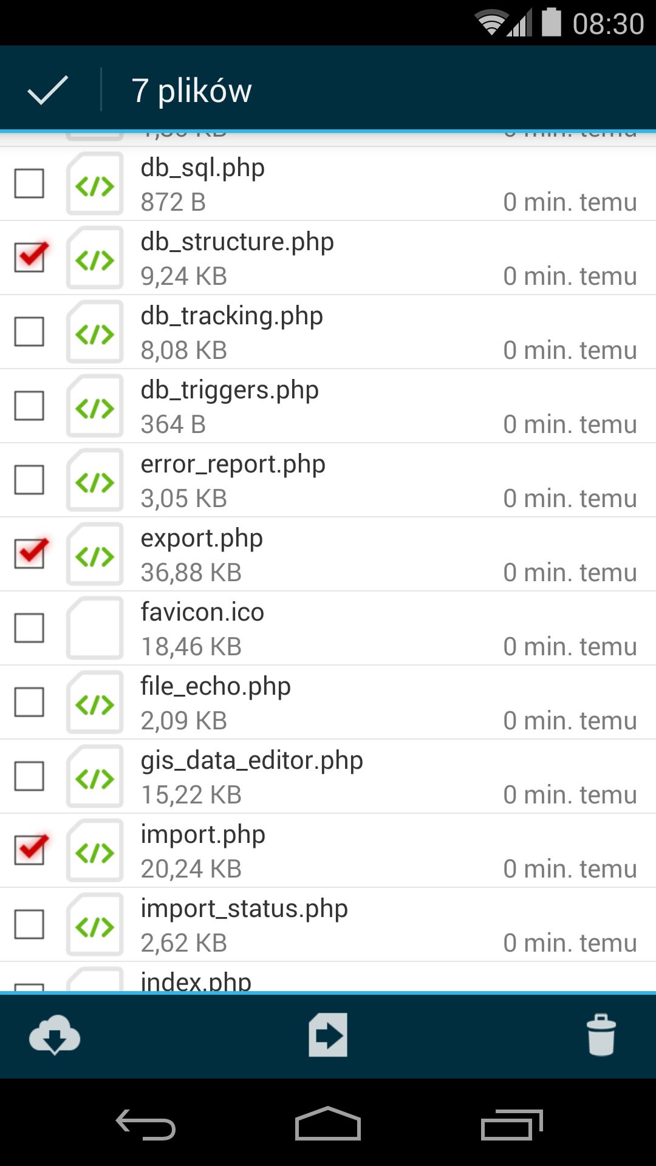Open the recent apps navigation icon
656x1166 pixels.
(x=511, y=1124)
